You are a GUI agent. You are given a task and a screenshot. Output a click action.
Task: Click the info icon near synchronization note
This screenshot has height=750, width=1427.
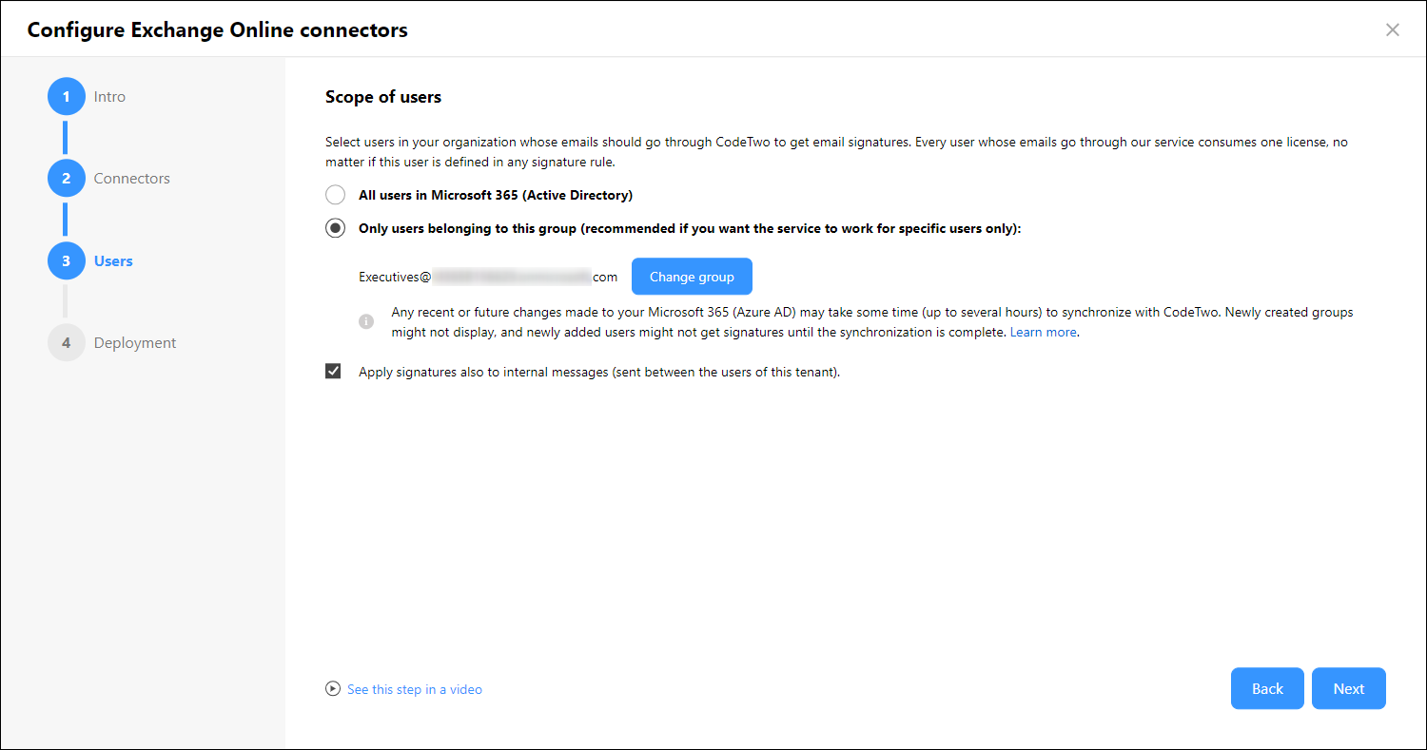[366, 322]
